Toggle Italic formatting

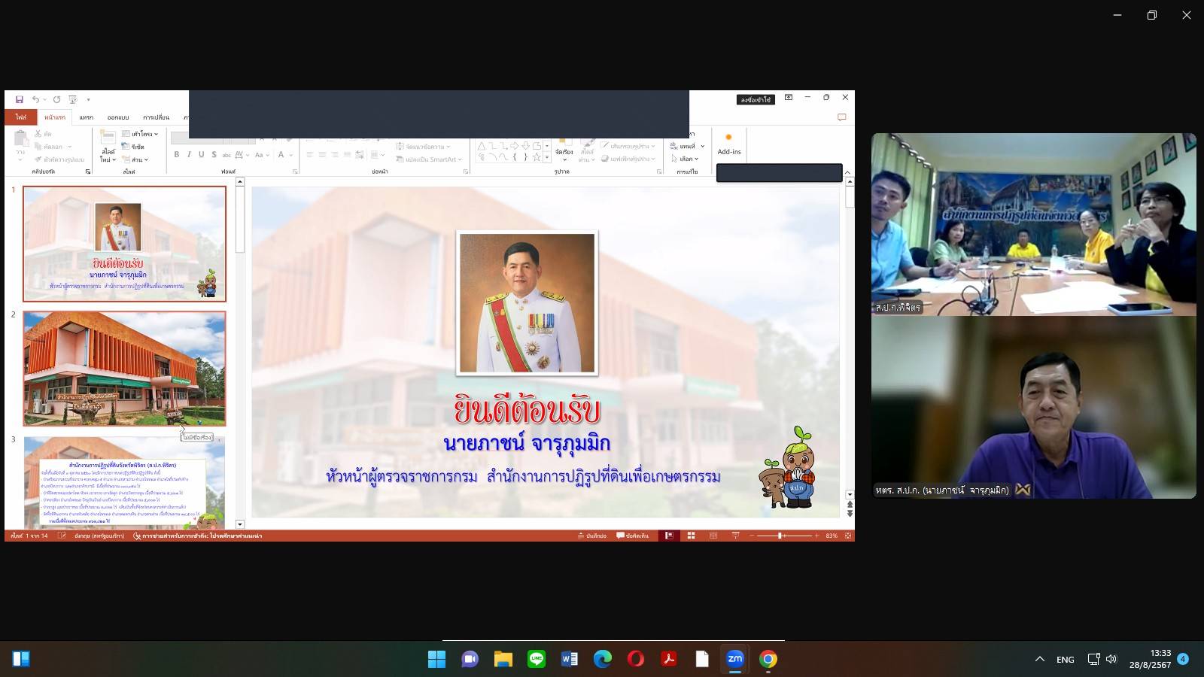[189, 155]
